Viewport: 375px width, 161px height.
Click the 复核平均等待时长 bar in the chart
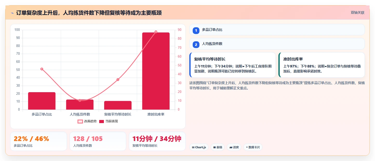point(118,105)
